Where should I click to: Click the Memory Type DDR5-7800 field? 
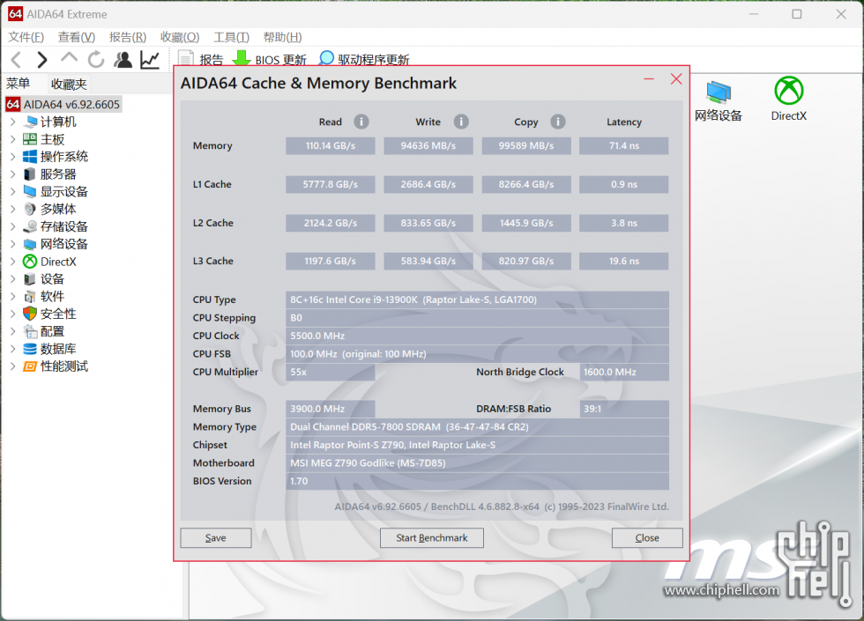pyautogui.click(x=477, y=426)
